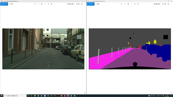
Task: Click the Windows taskbar search box
Action: (x=15, y=96)
